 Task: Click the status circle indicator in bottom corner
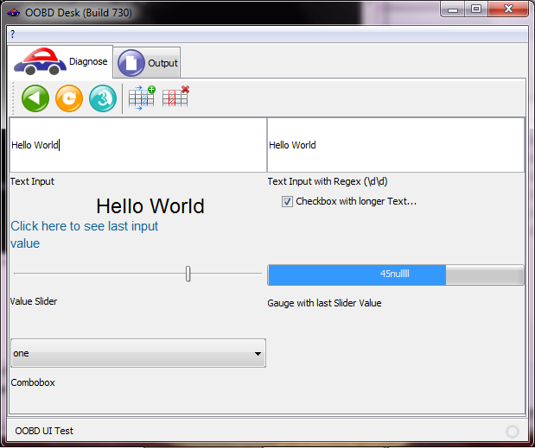pyautogui.click(x=513, y=431)
